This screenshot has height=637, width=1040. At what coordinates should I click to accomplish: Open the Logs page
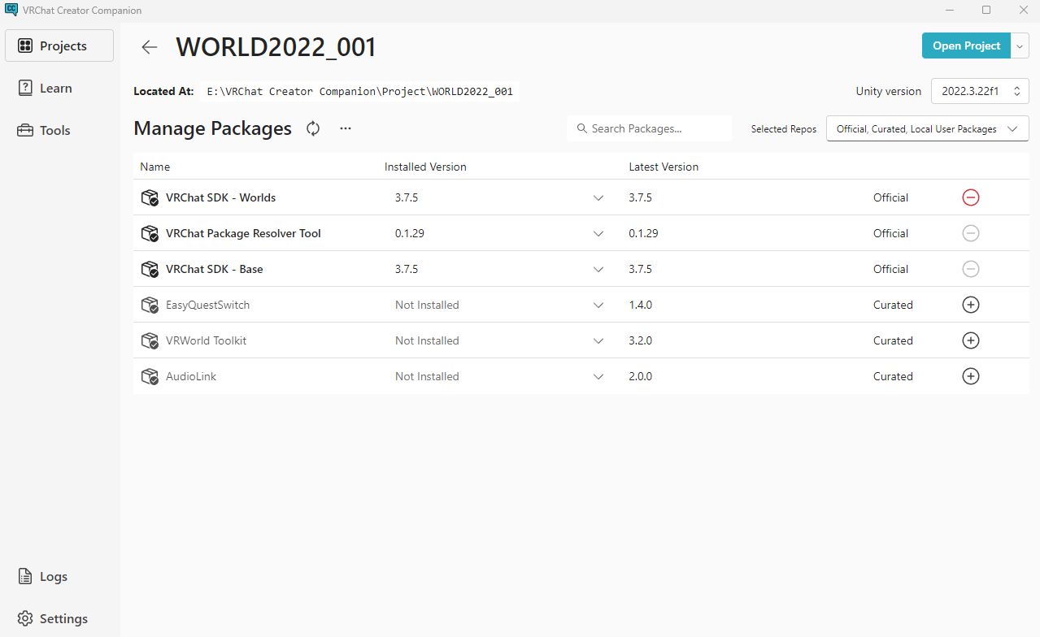59,576
